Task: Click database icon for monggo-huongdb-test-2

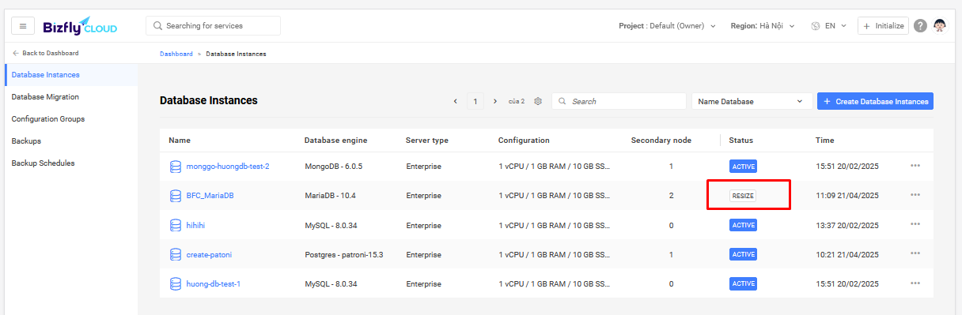Action: click(176, 167)
